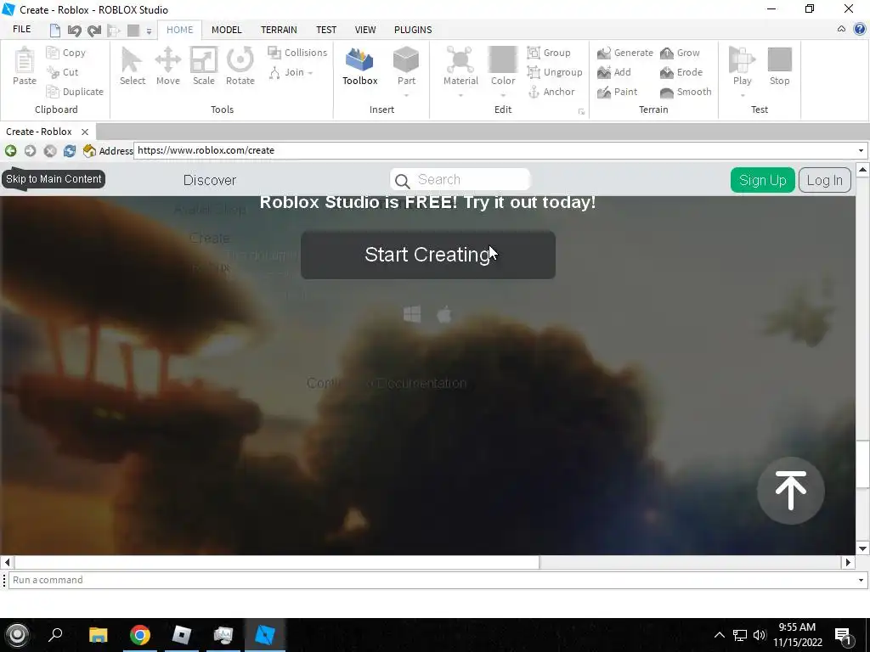Viewport: 870px width, 652px height.
Task: Open the Help question mark icon
Action: tap(860, 29)
